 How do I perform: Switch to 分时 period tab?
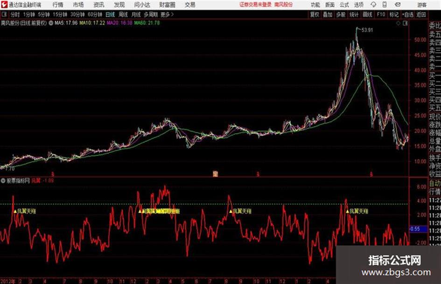point(15,14)
